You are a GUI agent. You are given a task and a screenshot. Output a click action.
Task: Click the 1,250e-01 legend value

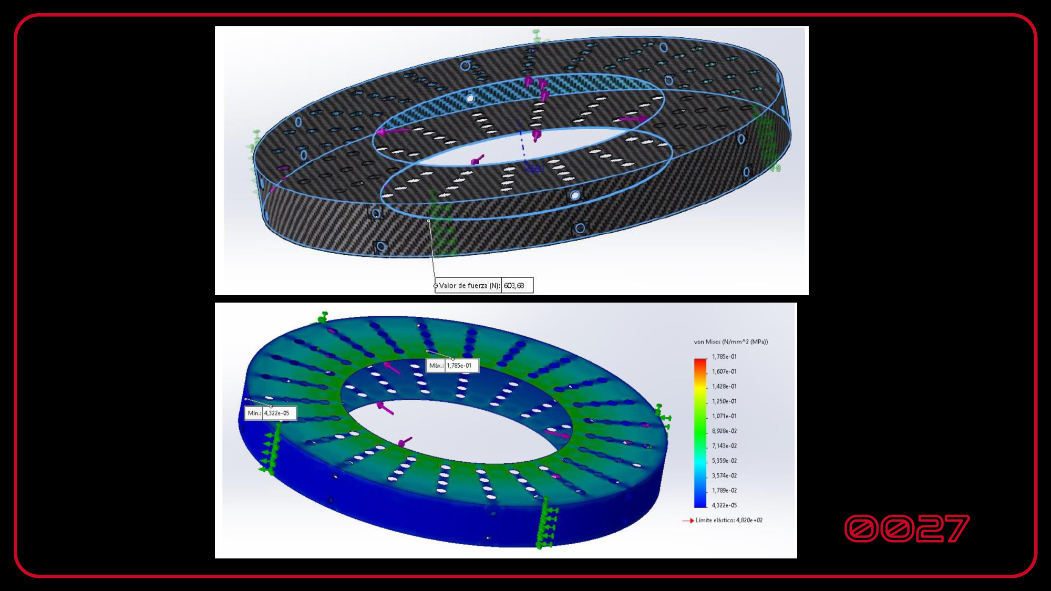point(724,401)
